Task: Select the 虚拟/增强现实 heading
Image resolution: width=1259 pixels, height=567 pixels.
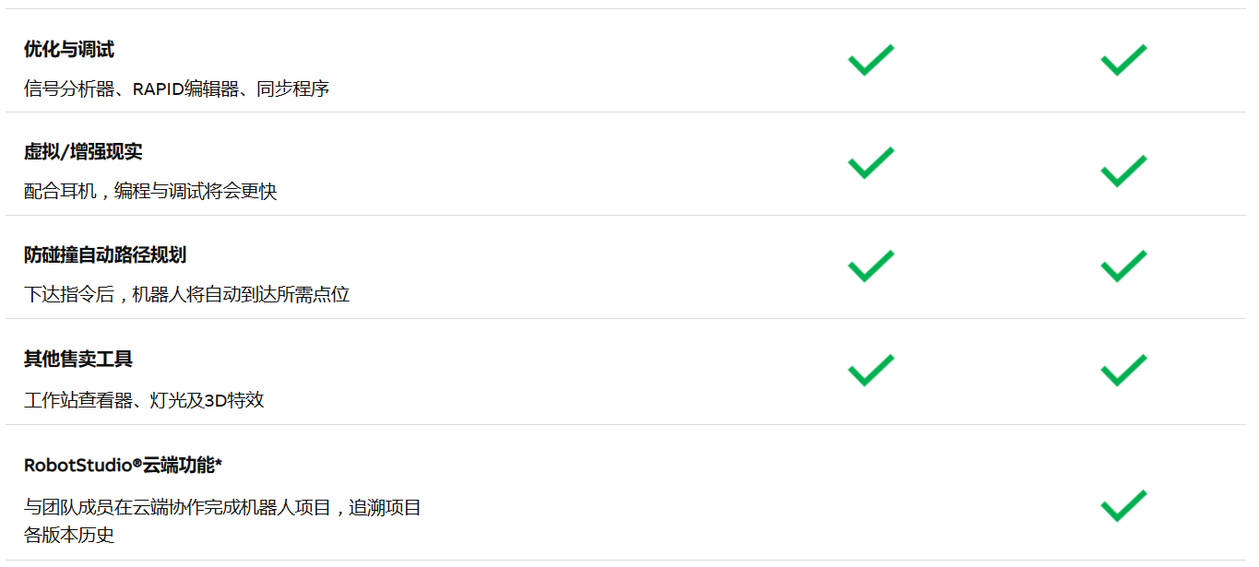Action: click(83, 152)
